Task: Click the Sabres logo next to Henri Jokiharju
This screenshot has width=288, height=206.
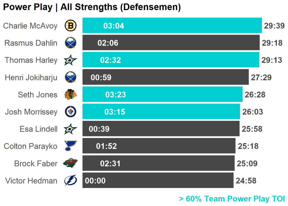Action: 70,77
